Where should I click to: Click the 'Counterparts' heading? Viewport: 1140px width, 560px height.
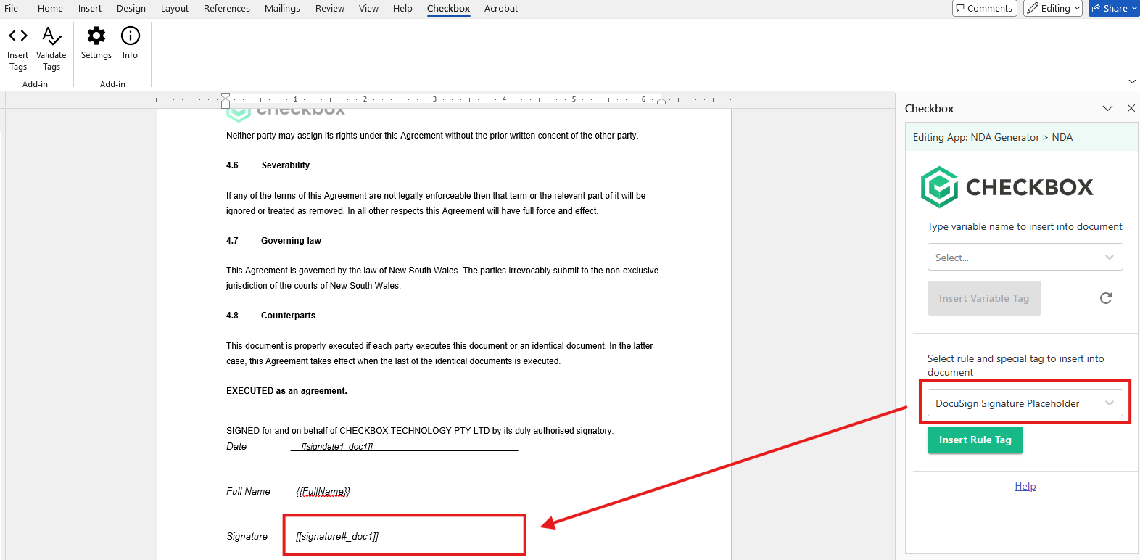point(288,316)
